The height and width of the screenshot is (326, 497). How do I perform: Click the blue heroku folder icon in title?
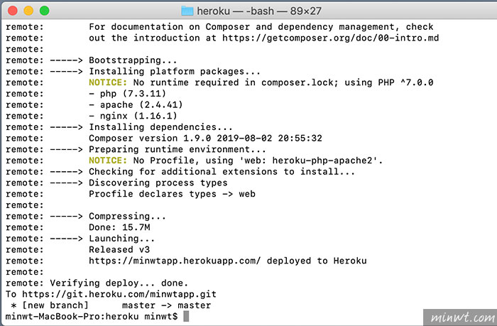click(x=187, y=11)
